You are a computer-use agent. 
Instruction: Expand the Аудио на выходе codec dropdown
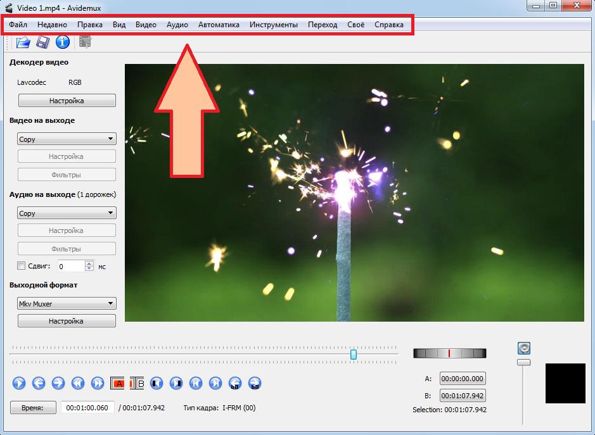[x=67, y=213]
